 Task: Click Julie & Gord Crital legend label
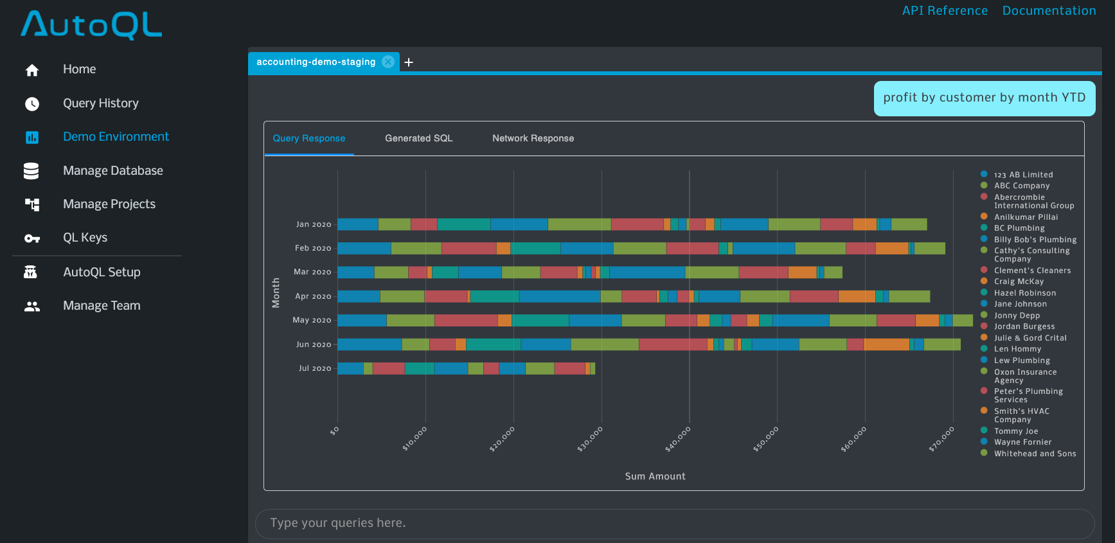(x=1031, y=338)
